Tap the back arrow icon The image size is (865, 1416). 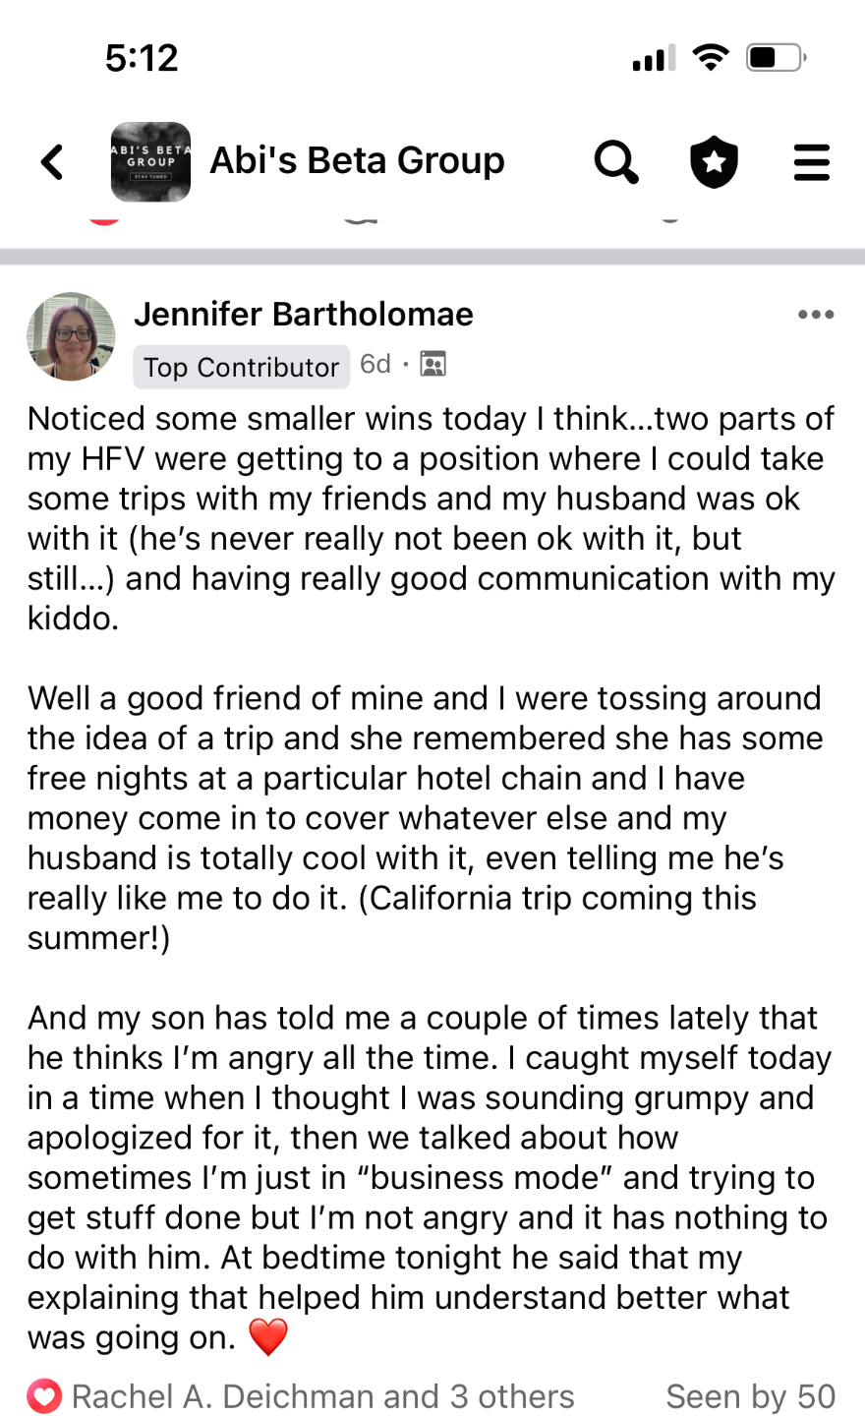click(53, 162)
